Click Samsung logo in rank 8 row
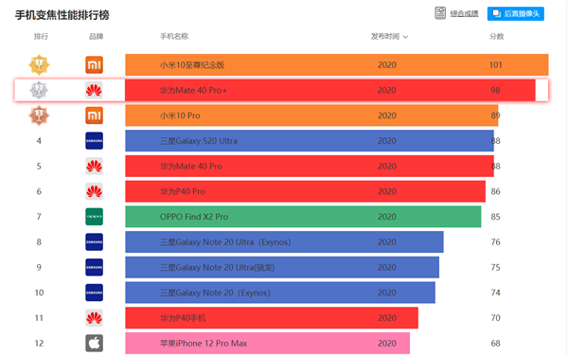This screenshot has width=568, height=356. pos(94,242)
